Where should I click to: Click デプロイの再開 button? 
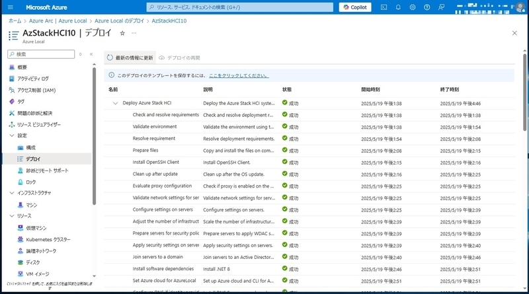click(179, 57)
